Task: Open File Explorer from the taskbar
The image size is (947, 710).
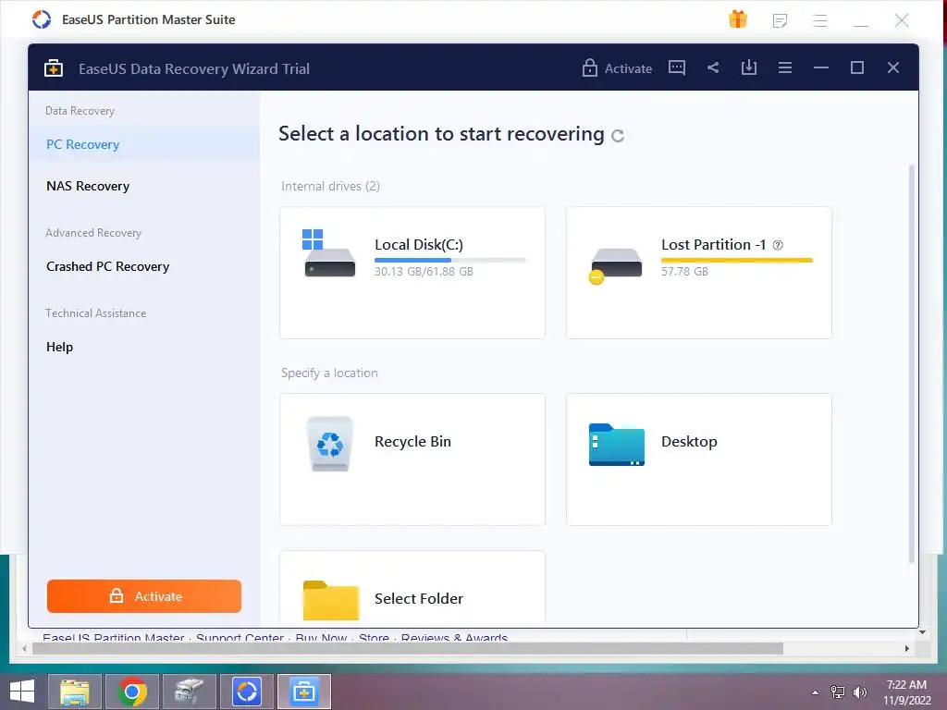Action: 74,692
